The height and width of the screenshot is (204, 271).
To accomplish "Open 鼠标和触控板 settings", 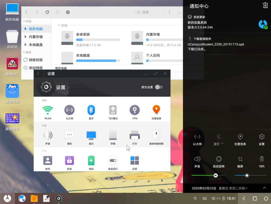I will [x=156, y=138].
